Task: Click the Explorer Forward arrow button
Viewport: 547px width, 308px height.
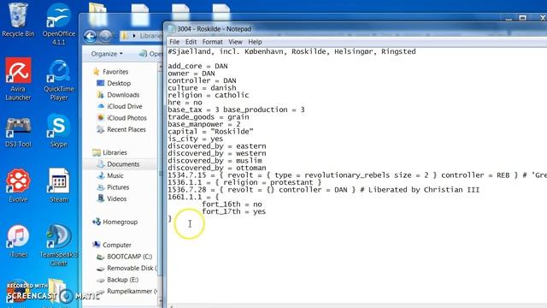Action: tap(105, 36)
